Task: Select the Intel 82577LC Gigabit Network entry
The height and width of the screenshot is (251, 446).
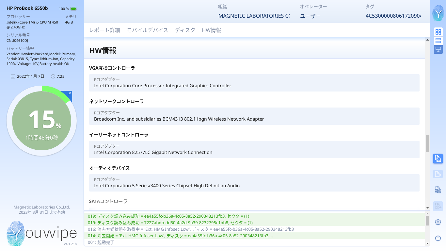Action: 254,149
